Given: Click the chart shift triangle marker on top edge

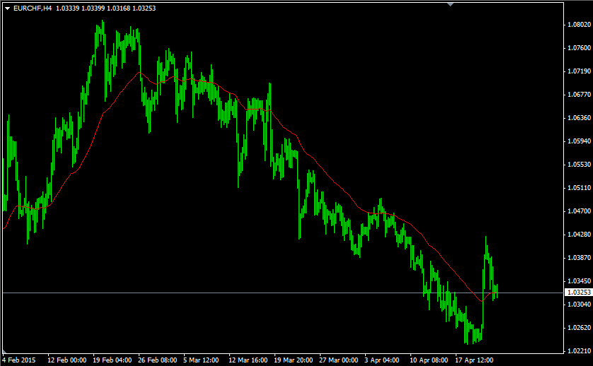Looking at the screenshot, I should click(x=450, y=4).
